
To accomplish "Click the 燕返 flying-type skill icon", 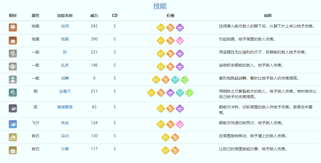I will click(13, 124).
